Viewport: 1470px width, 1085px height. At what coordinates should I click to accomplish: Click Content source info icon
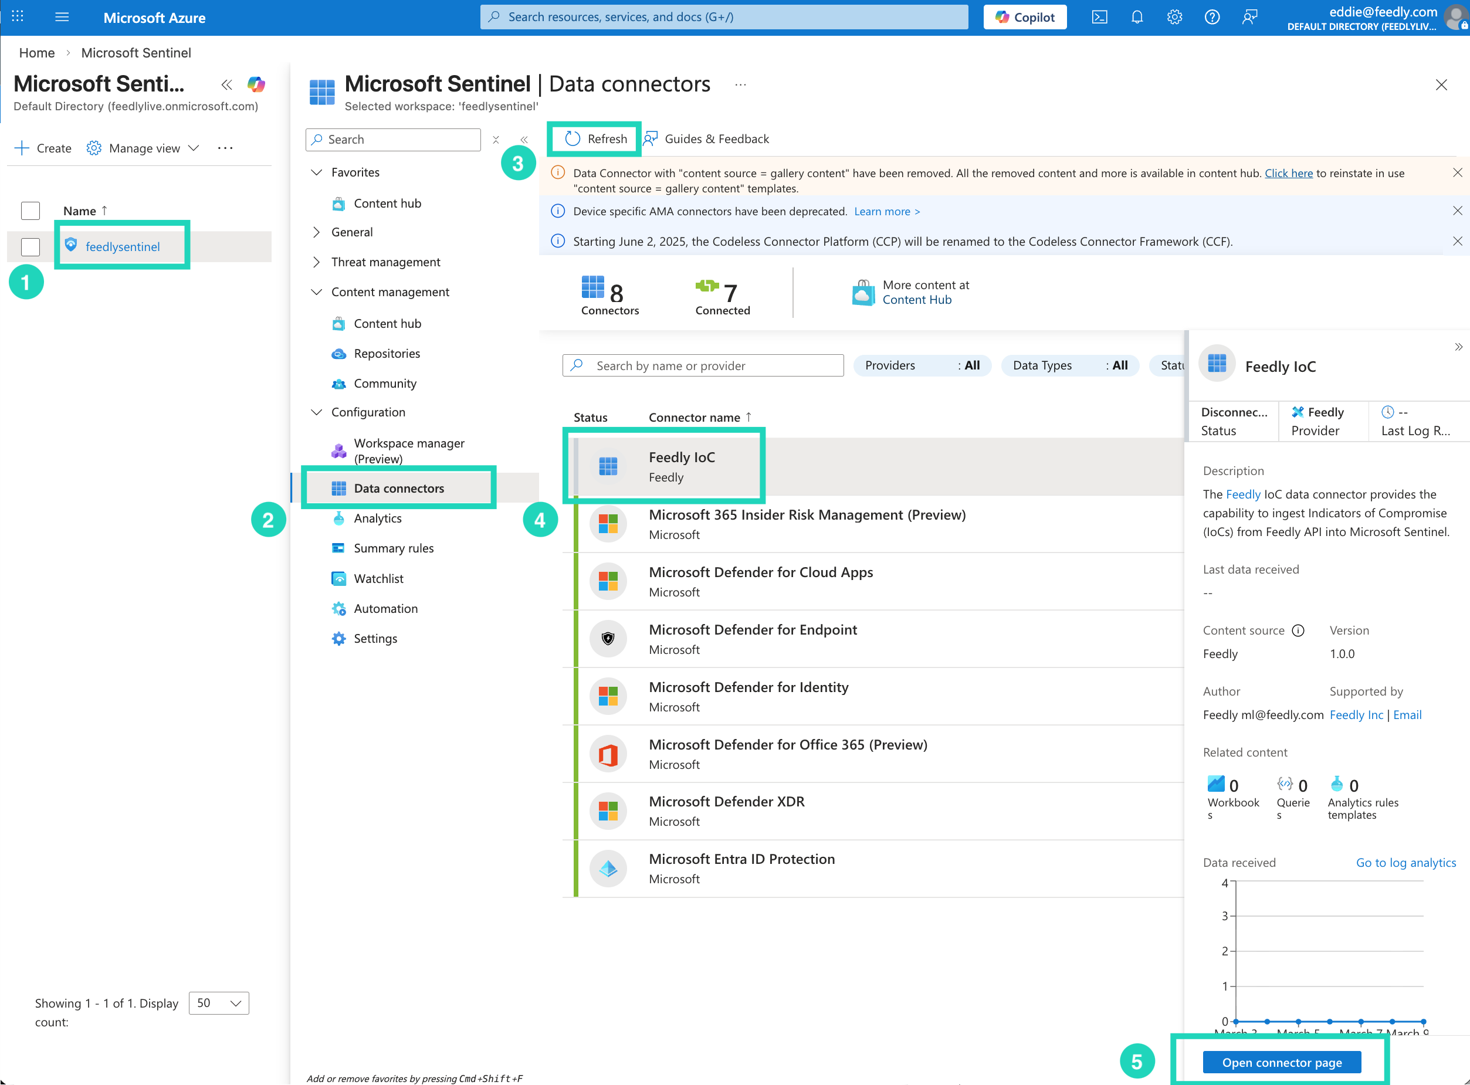point(1298,630)
